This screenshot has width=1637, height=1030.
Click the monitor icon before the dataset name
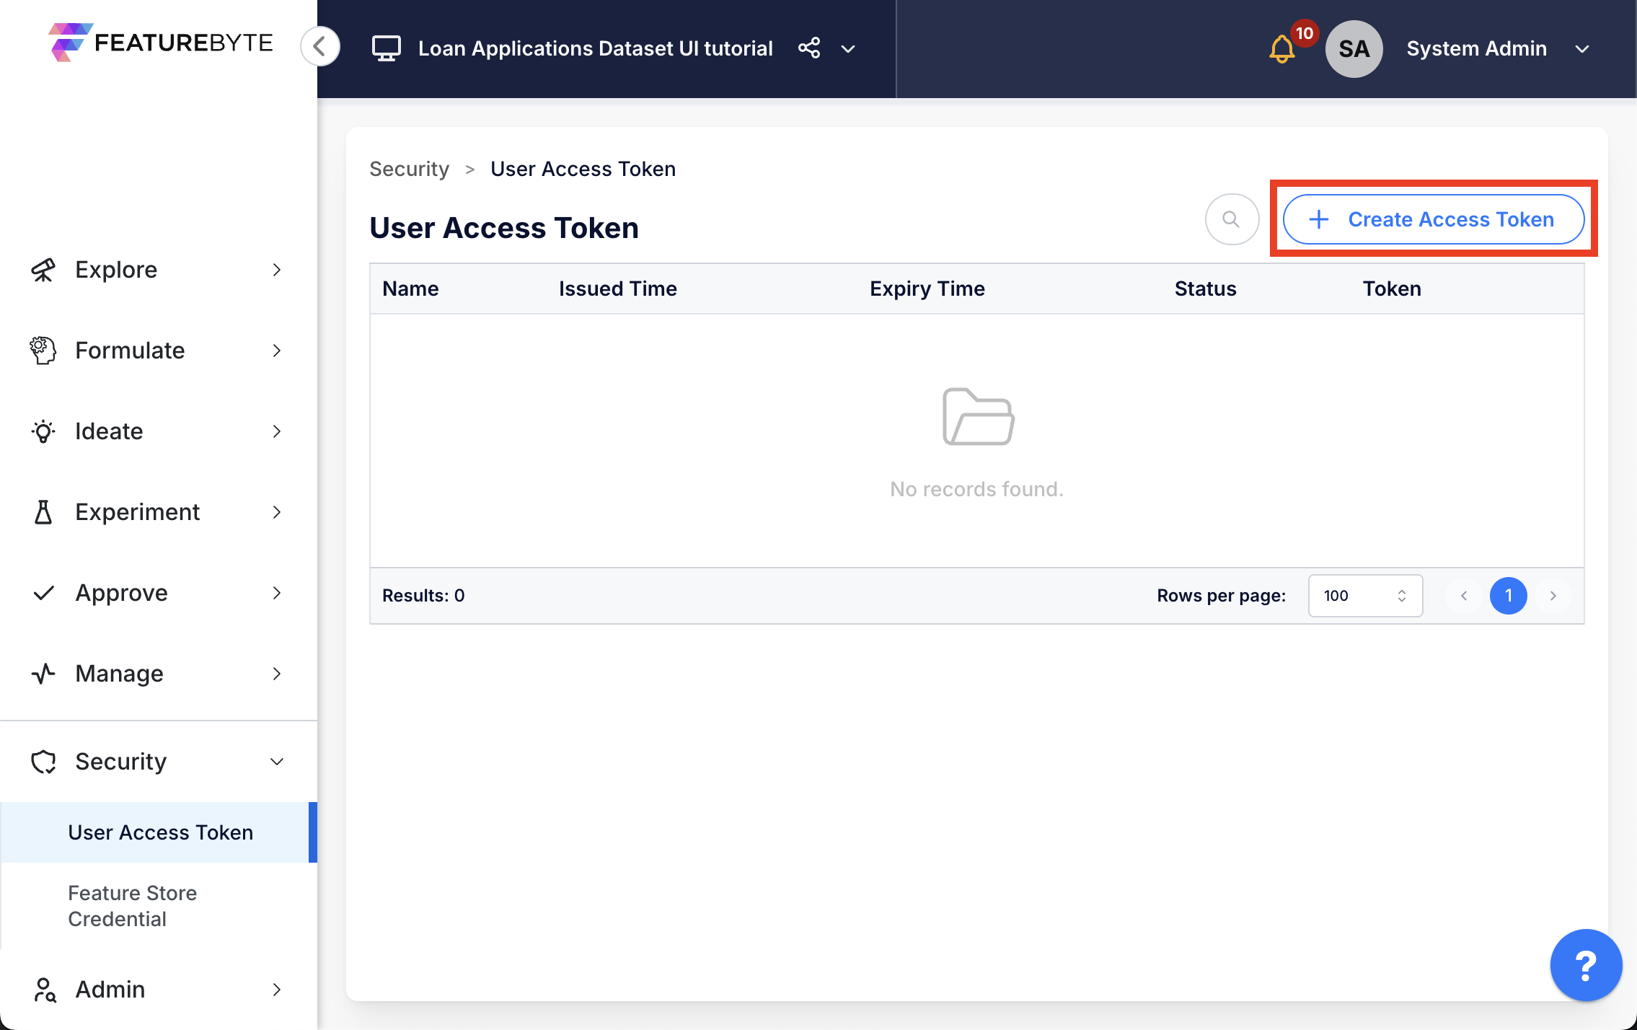(x=387, y=48)
